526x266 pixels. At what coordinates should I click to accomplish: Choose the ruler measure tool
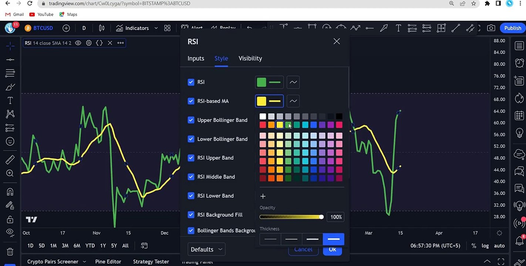coord(10,160)
